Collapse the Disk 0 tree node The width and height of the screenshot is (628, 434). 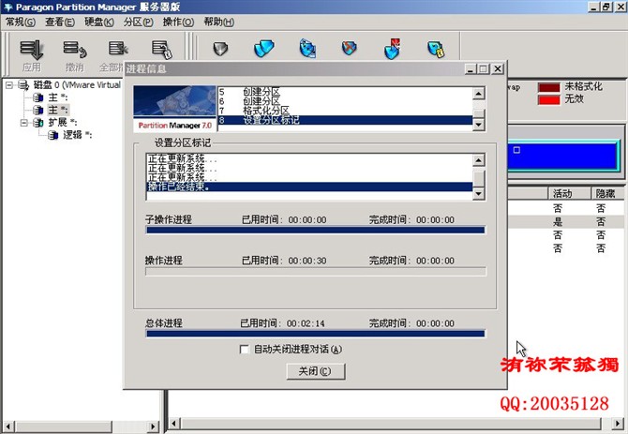[9, 85]
